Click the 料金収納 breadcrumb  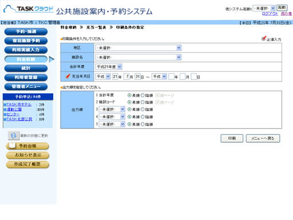69,27
